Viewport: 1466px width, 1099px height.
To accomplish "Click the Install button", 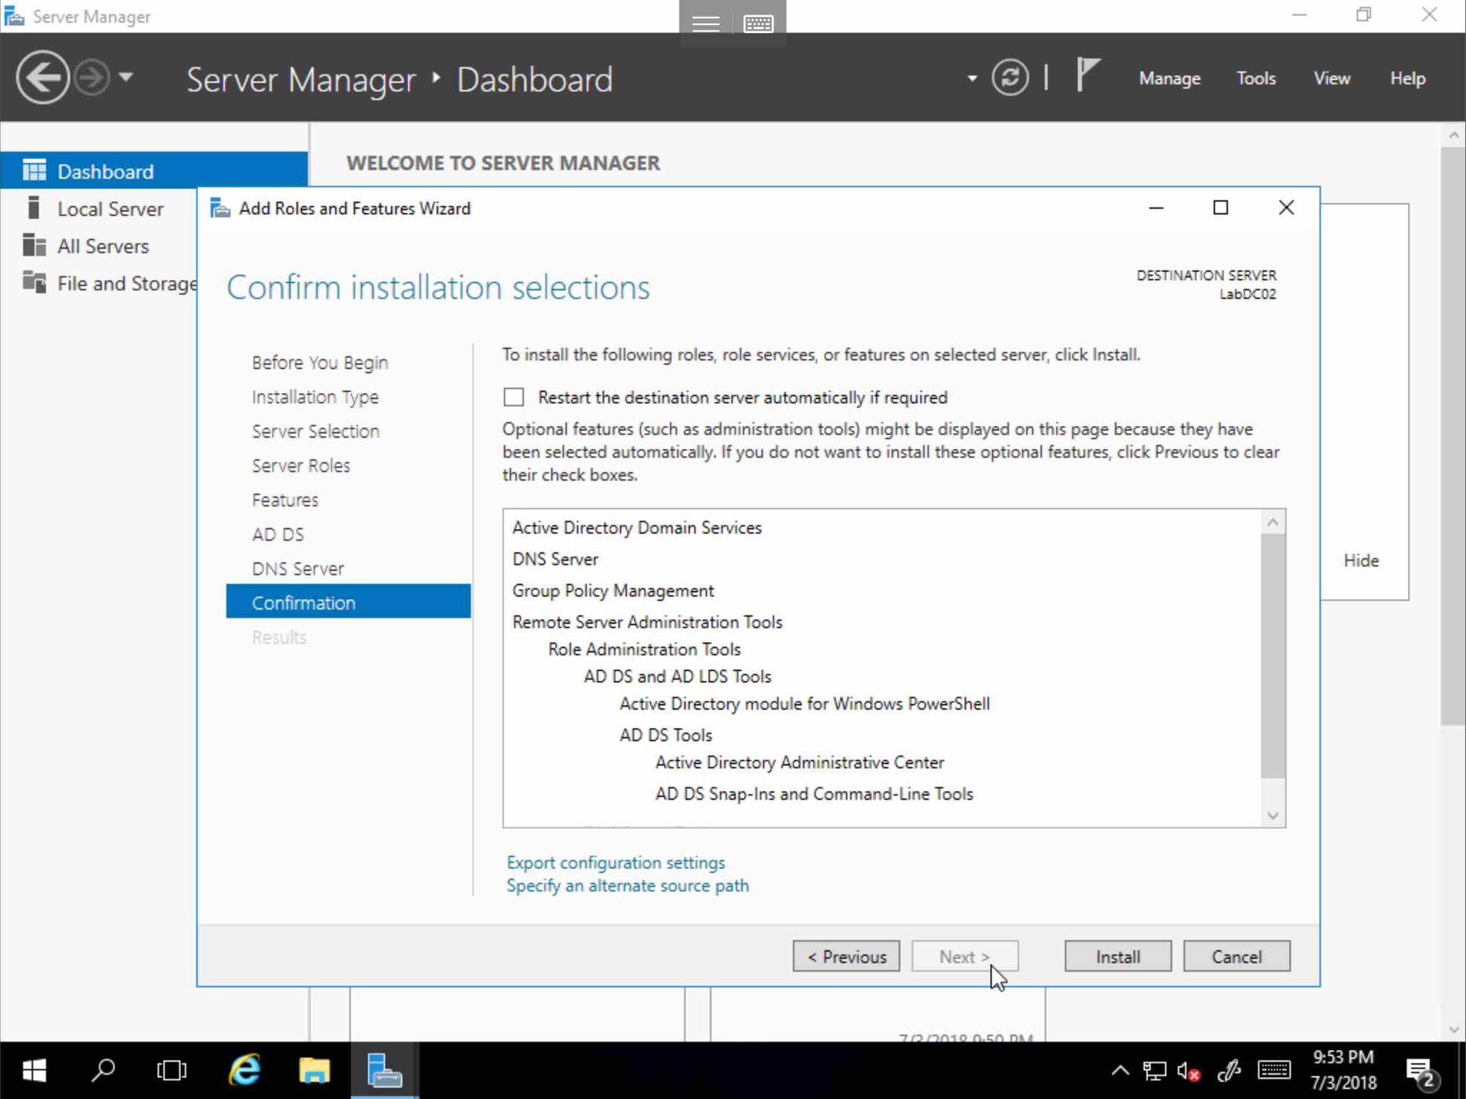I will tap(1118, 957).
